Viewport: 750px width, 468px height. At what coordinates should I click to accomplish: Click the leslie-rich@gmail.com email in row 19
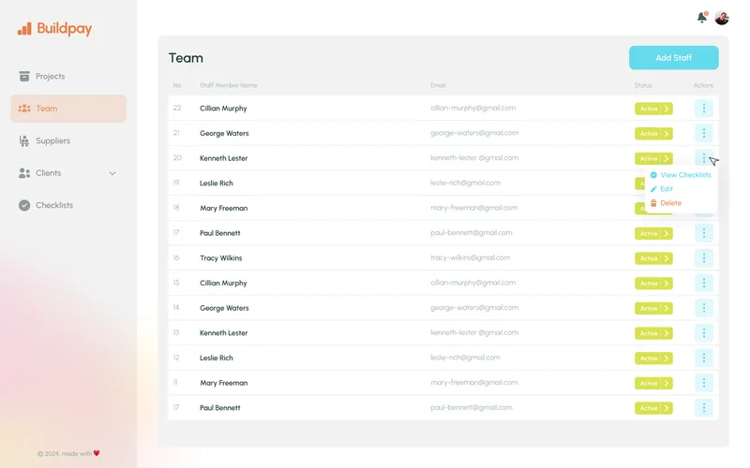click(x=465, y=183)
